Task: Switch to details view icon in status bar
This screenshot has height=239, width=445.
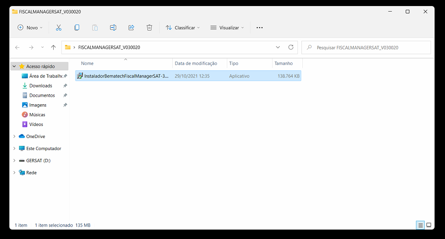Action: [420, 225]
